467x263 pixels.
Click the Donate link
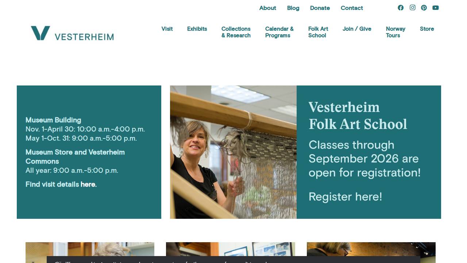click(x=320, y=8)
